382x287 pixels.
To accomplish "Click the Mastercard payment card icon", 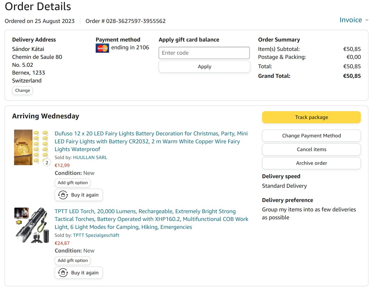I will tap(102, 48).
